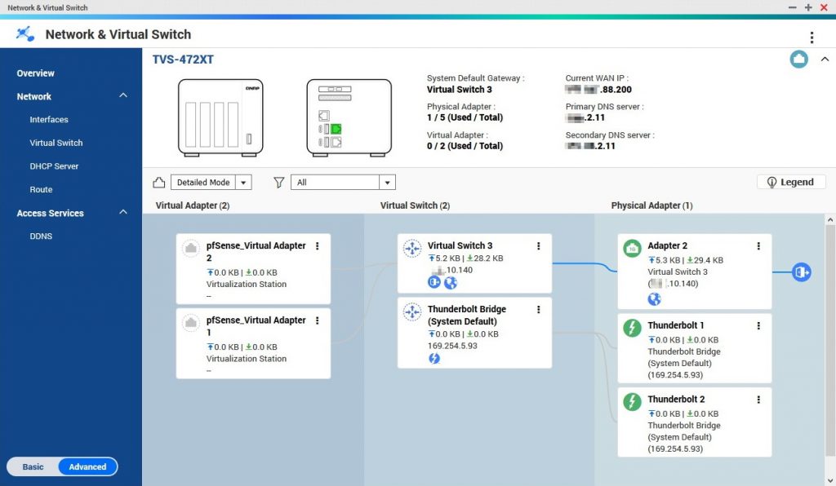Image resolution: width=836 pixels, height=486 pixels.
Task: Open options menu for pfSense_Virtual Adapter 1
Action: (318, 320)
